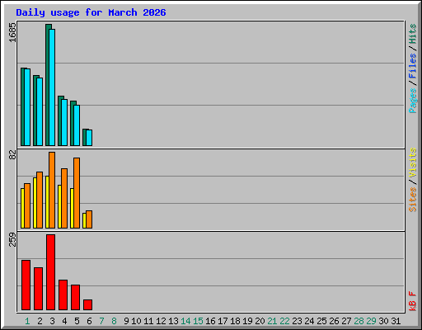
Task: Choose the cyan Pages bar for day 6
Action: tap(89, 138)
